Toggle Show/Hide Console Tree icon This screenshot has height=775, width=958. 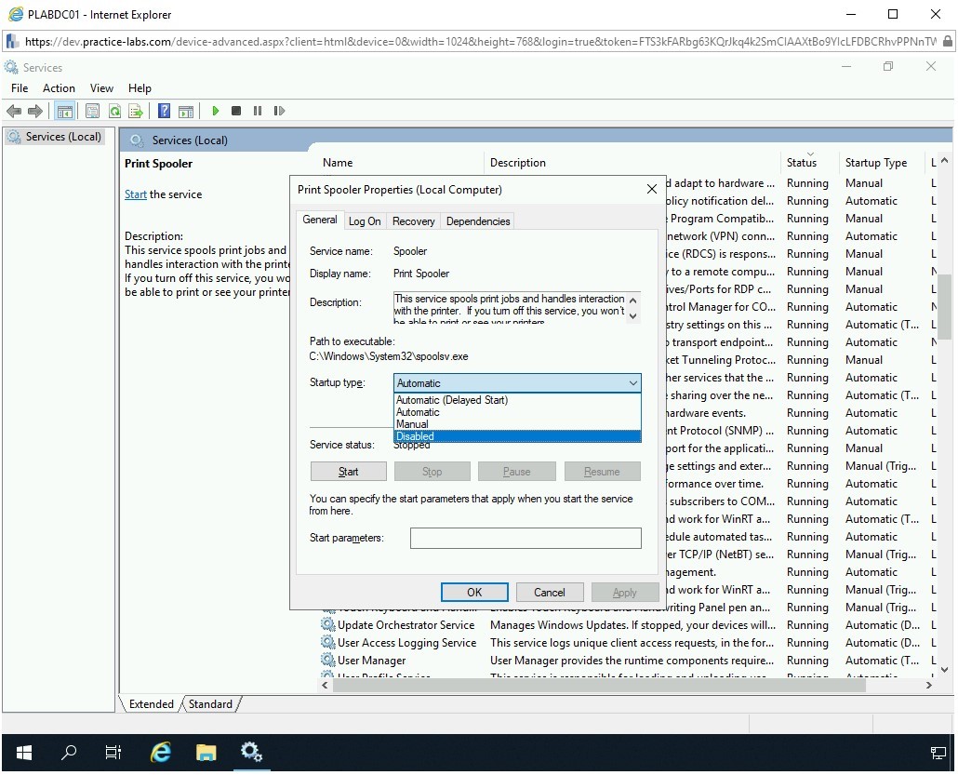click(x=64, y=111)
